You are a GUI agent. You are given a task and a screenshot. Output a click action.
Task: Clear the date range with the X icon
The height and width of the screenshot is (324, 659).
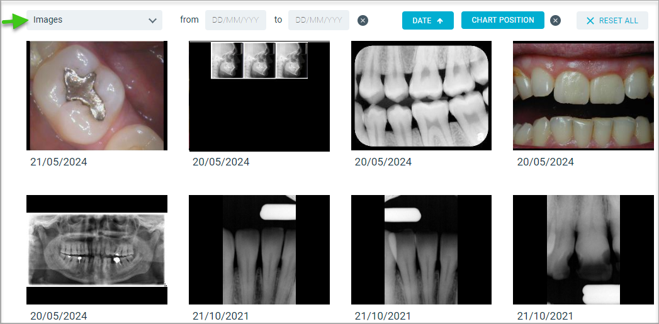[363, 20]
